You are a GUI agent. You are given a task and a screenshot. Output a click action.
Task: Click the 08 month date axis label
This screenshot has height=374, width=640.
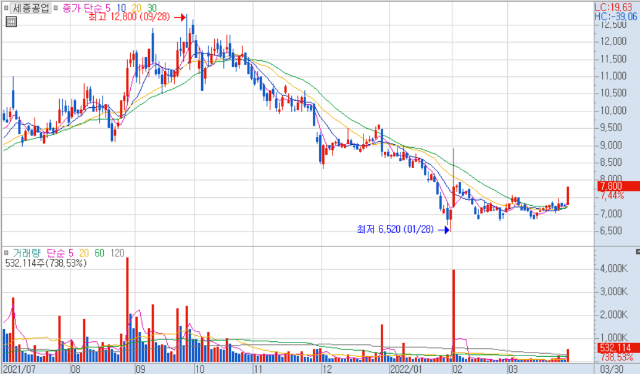click(x=76, y=369)
